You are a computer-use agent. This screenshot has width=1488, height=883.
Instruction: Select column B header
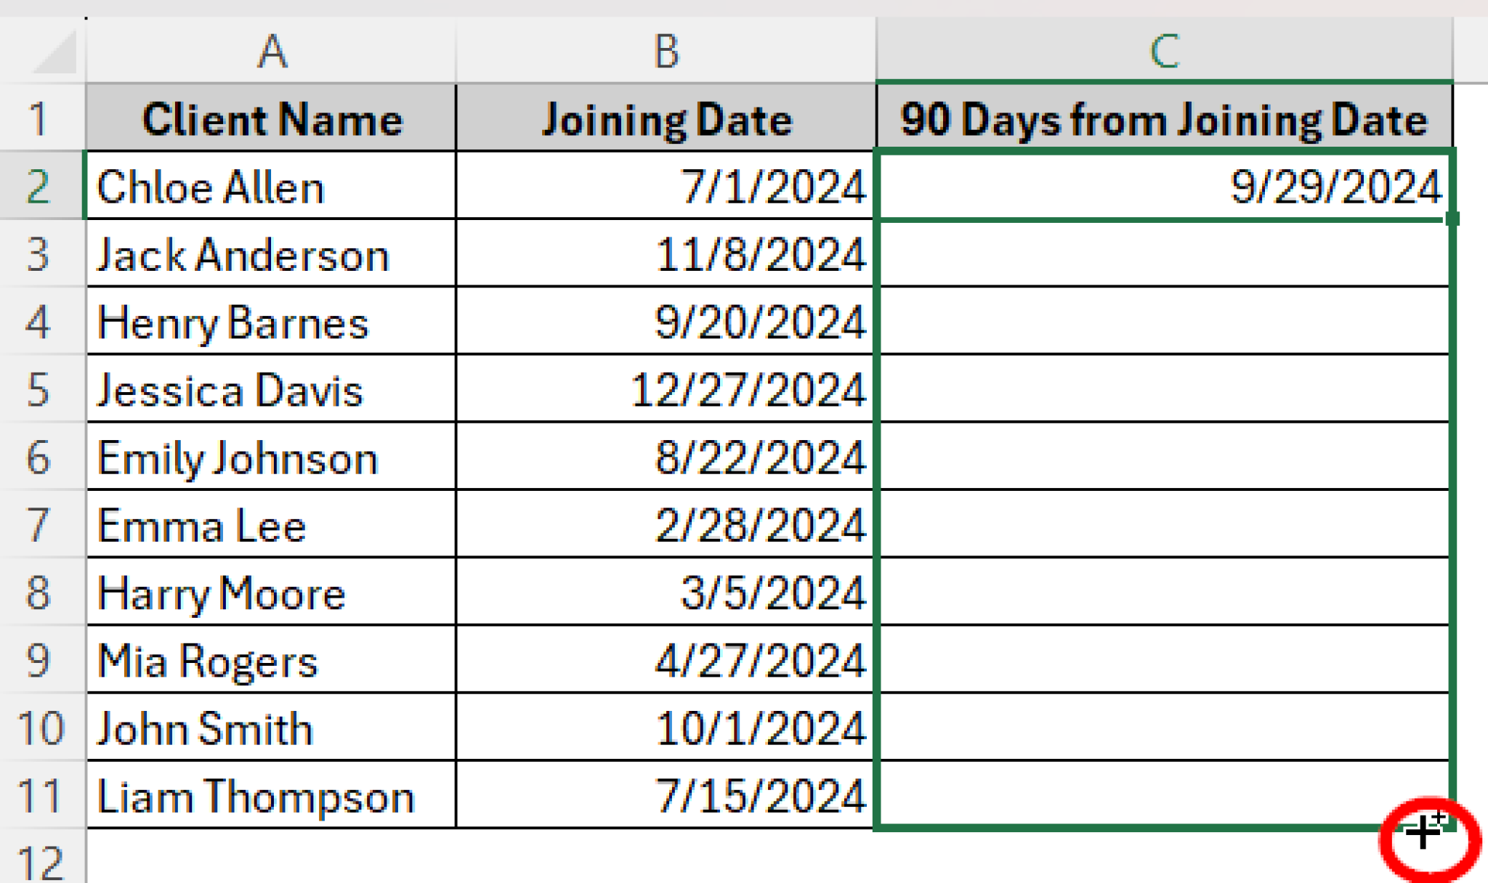pos(666,51)
